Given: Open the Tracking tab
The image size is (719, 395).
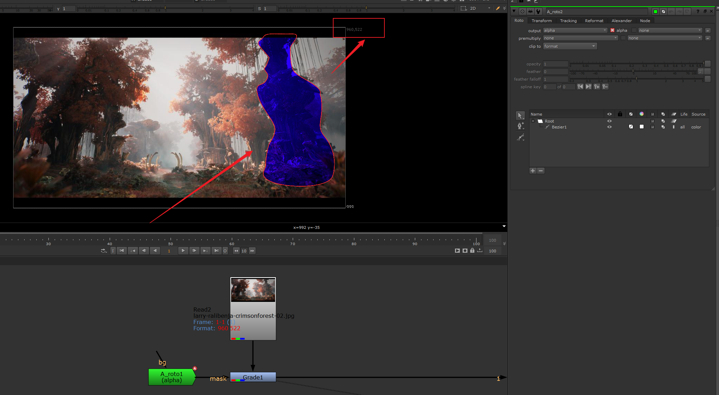Looking at the screenshot, I should click(568, 21).
